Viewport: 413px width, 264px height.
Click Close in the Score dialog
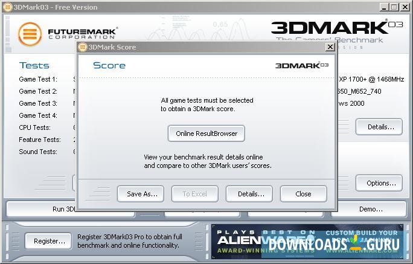tap(304, 194)
